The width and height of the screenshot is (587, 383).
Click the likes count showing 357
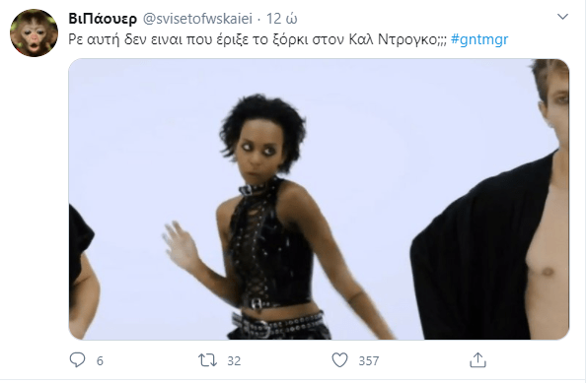[369, 360]
